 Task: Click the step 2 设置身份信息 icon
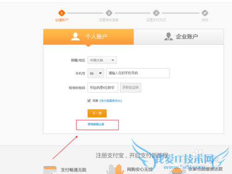pos(109,13)
